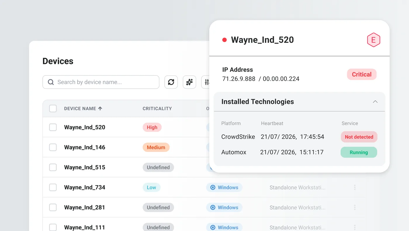This screenshot has width=409, height=231.
Task: Select the Wayne_Ind_515 checkbox
Action: click(x=53, y=167)
